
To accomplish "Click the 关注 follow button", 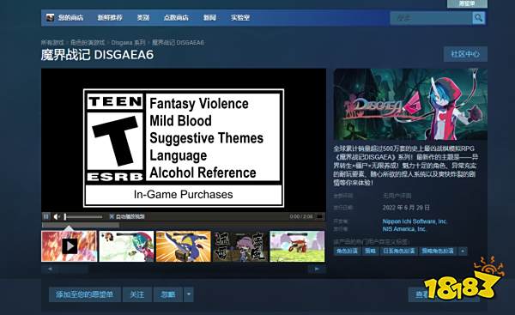I will pos(137,294).
